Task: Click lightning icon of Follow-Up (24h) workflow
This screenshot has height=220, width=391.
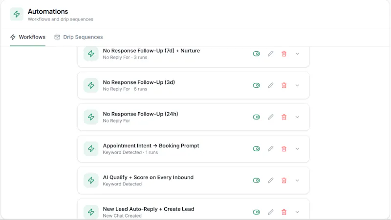Action: coord(91,117)
